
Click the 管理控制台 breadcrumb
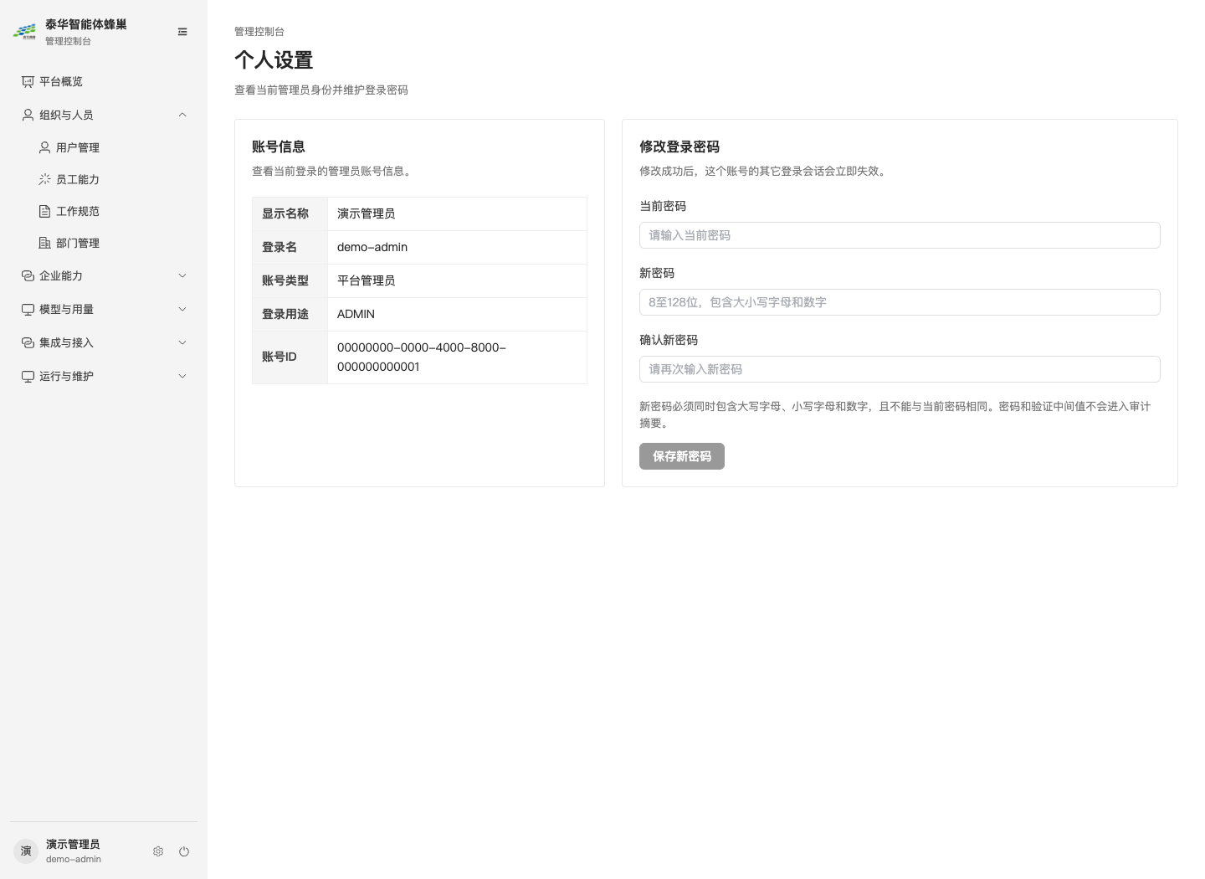tap(259, 31)
